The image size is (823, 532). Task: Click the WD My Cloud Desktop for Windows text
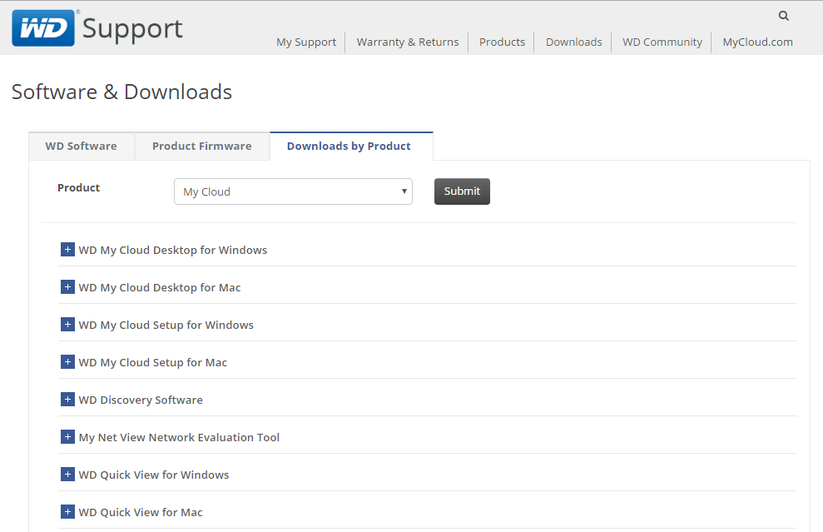point(173,250)
